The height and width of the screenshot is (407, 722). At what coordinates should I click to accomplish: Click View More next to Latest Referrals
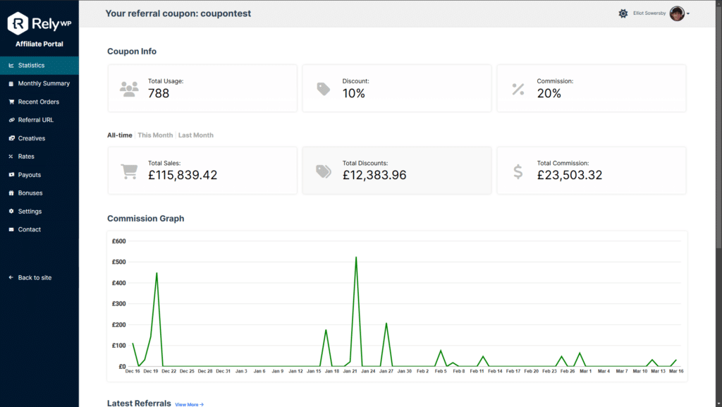pyautogui.click(x=189, y=404)
